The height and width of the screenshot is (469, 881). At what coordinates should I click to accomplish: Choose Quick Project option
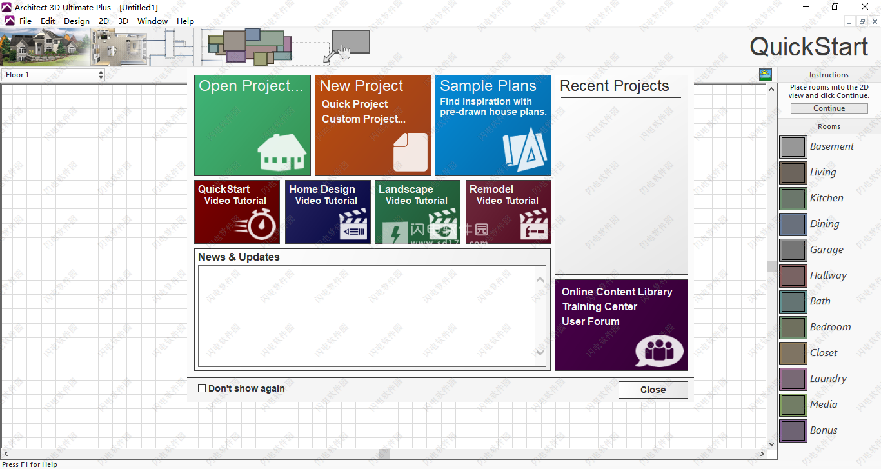click(x=355, y=104)
